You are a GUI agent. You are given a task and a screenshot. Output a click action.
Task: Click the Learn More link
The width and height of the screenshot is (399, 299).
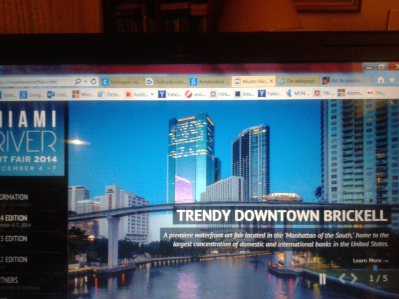[x=370, y=260]
